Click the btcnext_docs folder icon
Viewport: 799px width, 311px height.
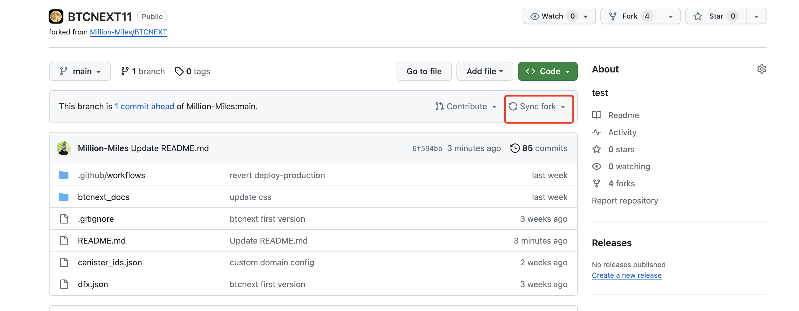click(64, 197)
